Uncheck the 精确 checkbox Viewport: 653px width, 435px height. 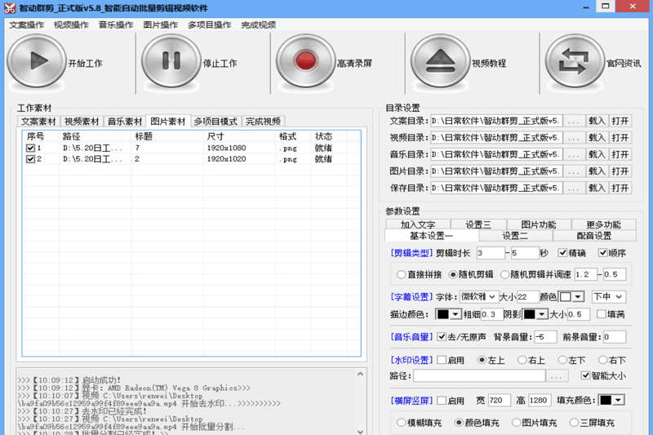(x=563, y=253)
